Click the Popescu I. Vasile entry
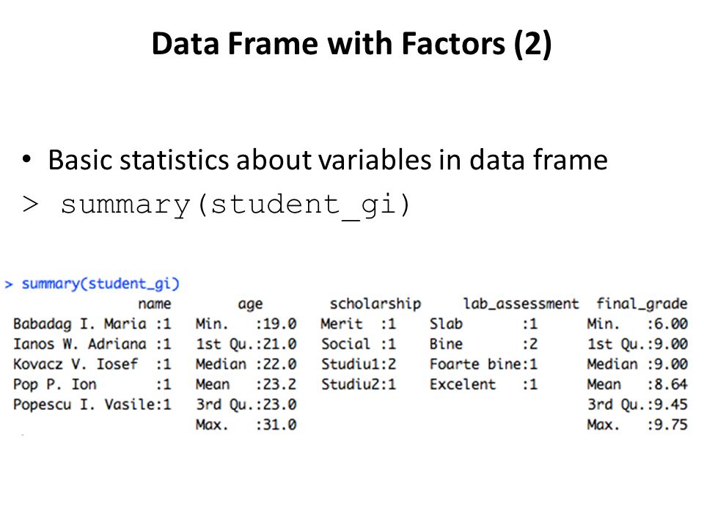Viewport: 704px width, 528px height. [92, 405]
